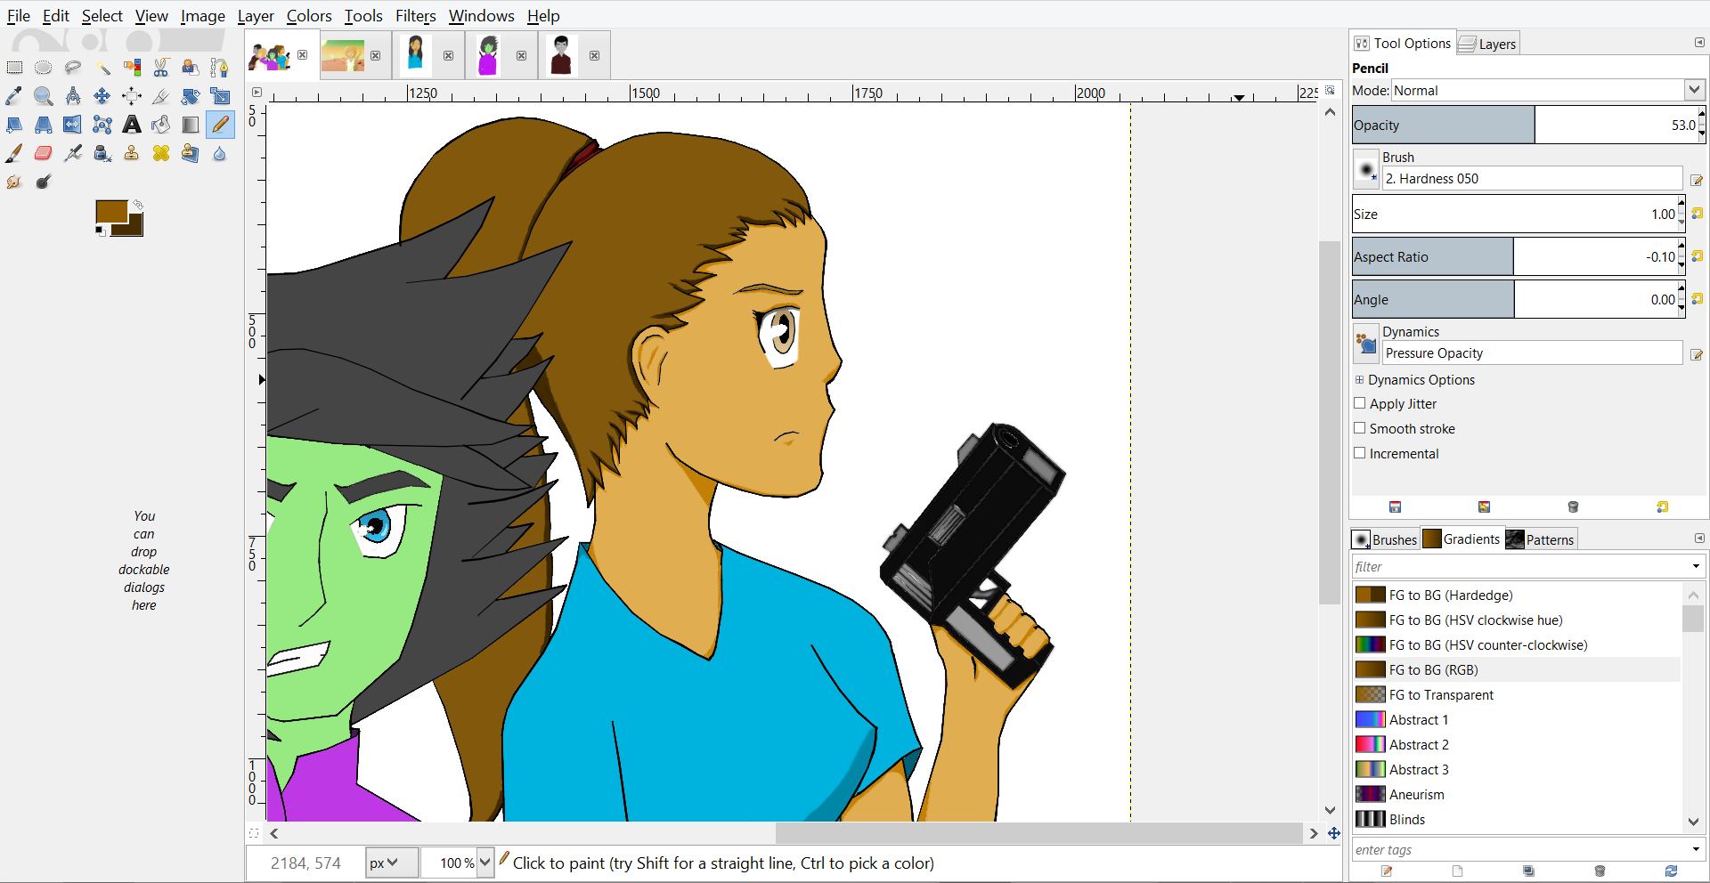Viewport: 1710px width, 883px height.
Task: Restore tool options preset
Action: pyautogui.click(x=1485, y=506)
